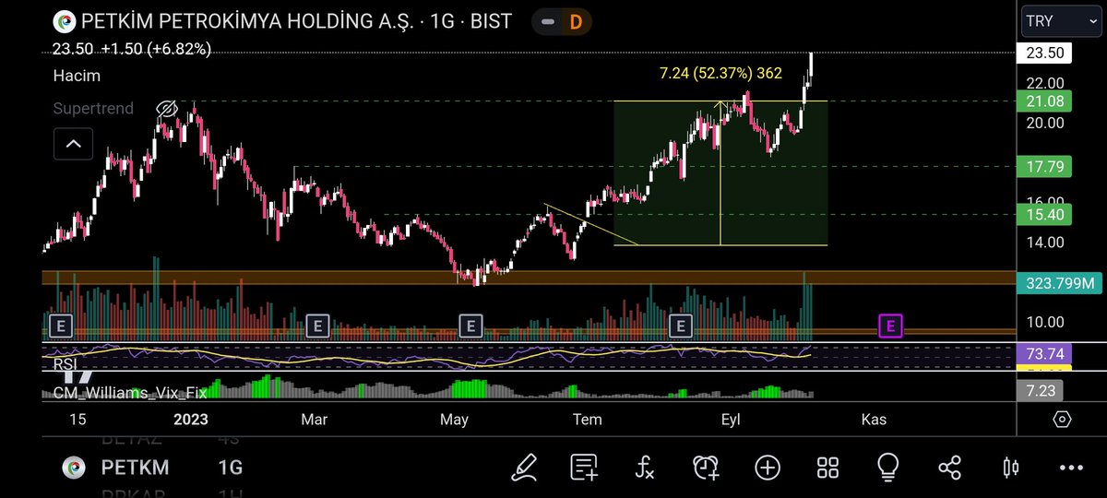1107x498 pixels.
Task: Select the 23.50 +1.50 (+6.82%) price change text
Action: point(132,49)
